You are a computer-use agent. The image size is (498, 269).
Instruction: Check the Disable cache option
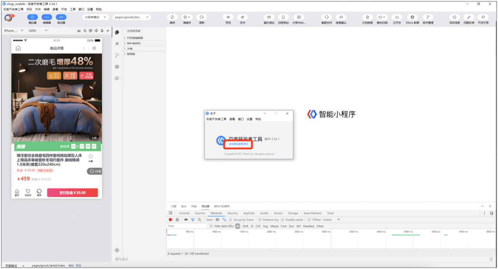[x=283, y=220]
